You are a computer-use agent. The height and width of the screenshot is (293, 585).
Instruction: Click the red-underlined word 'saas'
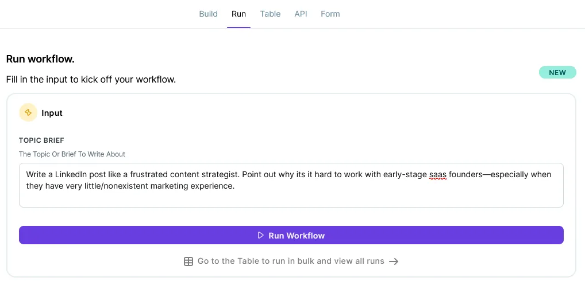(438, 175)
